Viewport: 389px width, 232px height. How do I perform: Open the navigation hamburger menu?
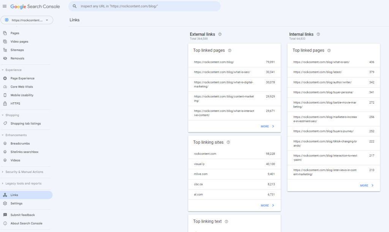5,6
